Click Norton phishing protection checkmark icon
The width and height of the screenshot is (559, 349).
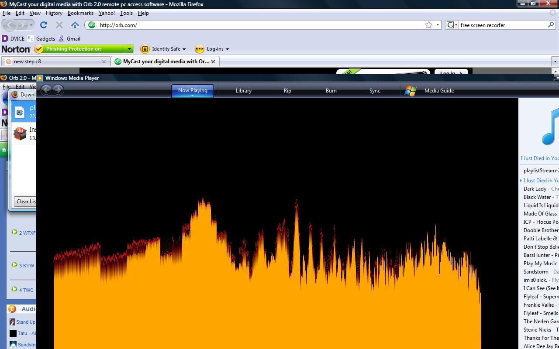click(x=39, y=49)
